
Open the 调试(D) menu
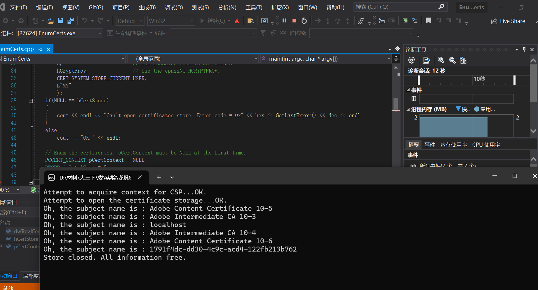click(x=174, y=7)
